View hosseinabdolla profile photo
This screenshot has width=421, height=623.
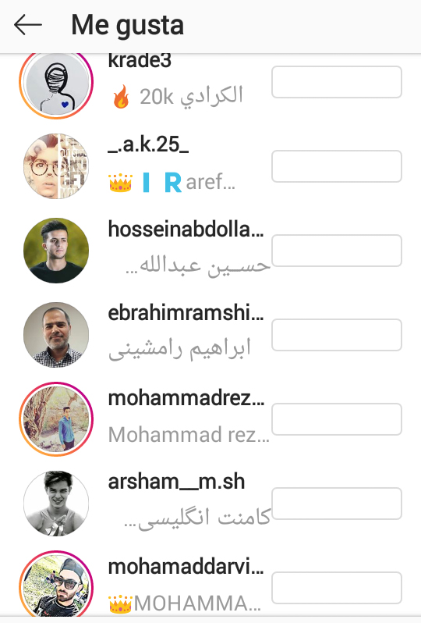[x=56, y=251]
